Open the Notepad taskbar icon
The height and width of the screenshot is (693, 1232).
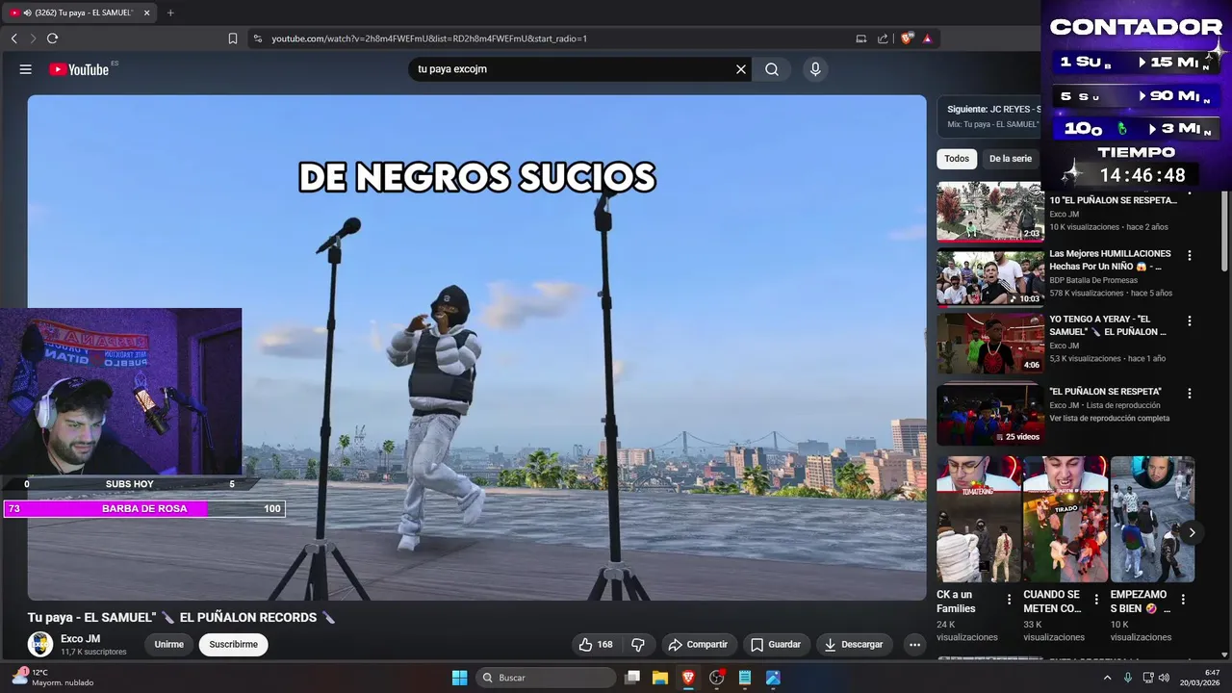745,678
